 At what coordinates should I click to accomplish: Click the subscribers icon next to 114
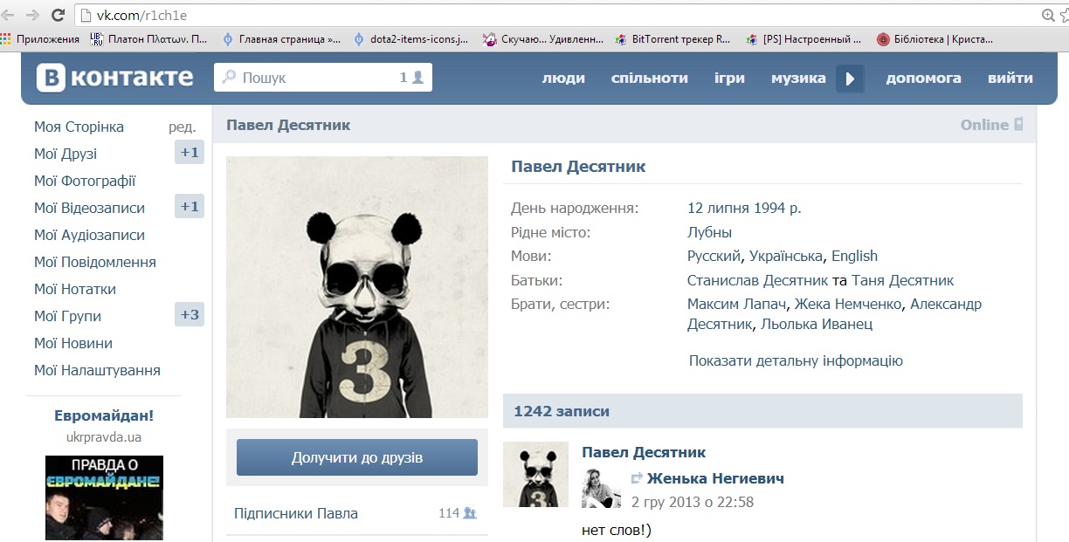470,513
